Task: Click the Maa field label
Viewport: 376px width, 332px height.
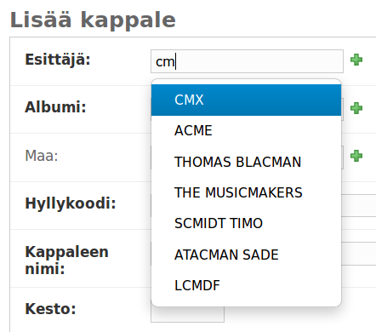Action: click(42, 156)
